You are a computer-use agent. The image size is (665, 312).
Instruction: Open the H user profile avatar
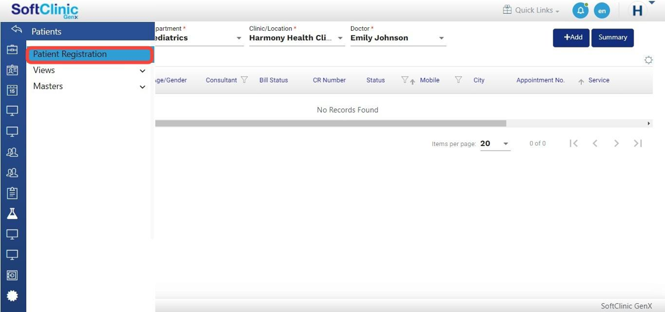pyautogui.click(x=638, y=11)
